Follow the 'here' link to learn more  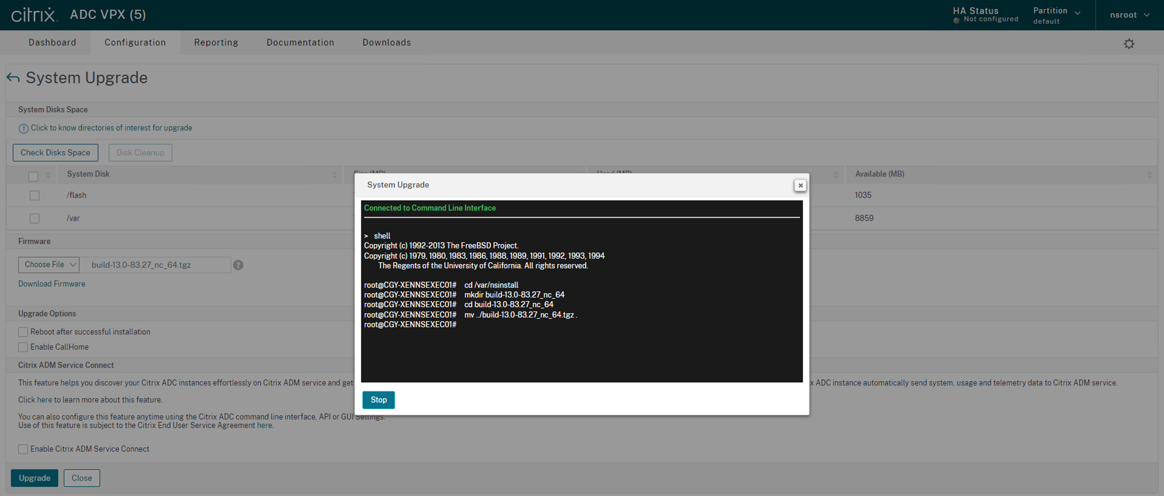point(44,400)
